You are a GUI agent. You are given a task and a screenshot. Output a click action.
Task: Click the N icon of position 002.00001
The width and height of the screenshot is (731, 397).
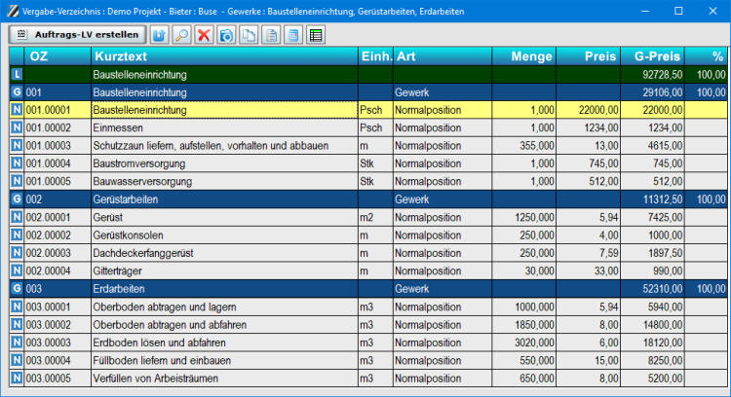click(17, 217)
